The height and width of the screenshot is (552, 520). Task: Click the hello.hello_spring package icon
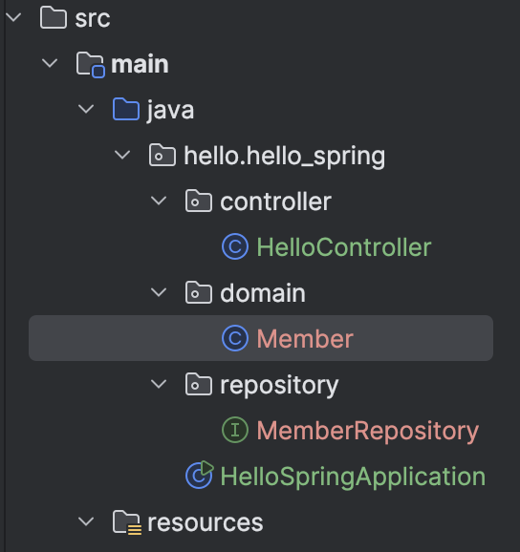click(x=162, y=155)
